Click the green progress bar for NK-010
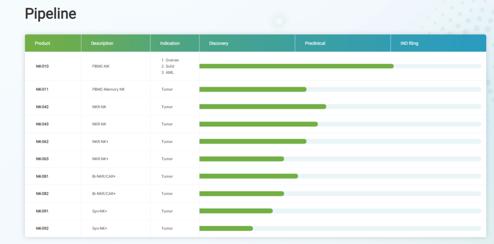 296,66
